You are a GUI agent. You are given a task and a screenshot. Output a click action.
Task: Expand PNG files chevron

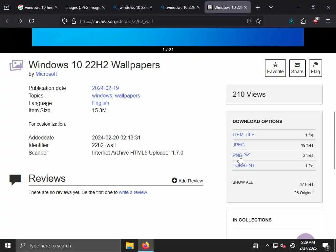247,155
